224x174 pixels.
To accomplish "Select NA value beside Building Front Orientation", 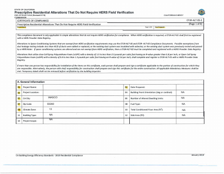I will [x=182, y=92].
